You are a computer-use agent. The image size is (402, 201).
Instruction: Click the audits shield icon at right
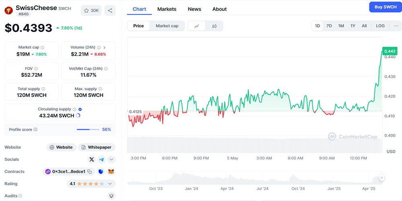pyautogui.click(x=111, y=196)
